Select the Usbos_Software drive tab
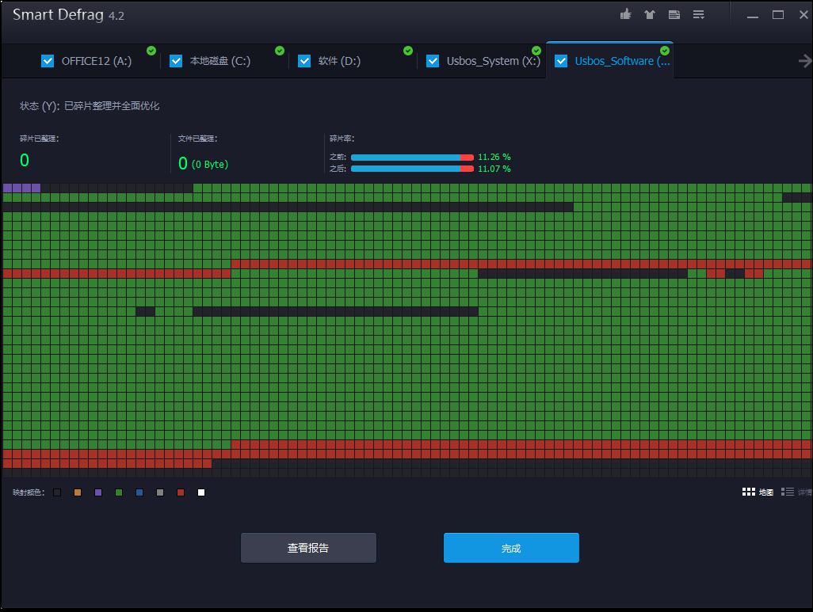Viewport: 813px width, 612px height. [x=621, y=61]
